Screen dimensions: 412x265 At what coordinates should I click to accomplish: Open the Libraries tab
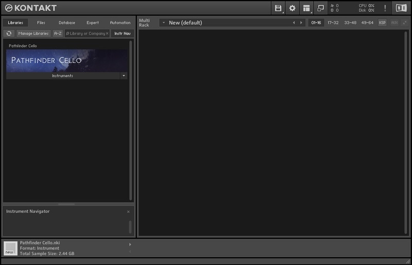pyautogui.click(x=15, y=23)
